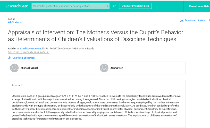This screenshot has height=128, width=210.
Task: Open Jan Cowen's avatar picture
Action: [x=104, y=68]
